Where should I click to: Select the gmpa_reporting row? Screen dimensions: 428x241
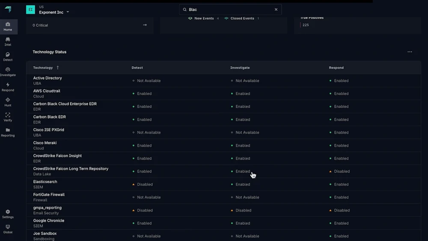pos(223,210)
